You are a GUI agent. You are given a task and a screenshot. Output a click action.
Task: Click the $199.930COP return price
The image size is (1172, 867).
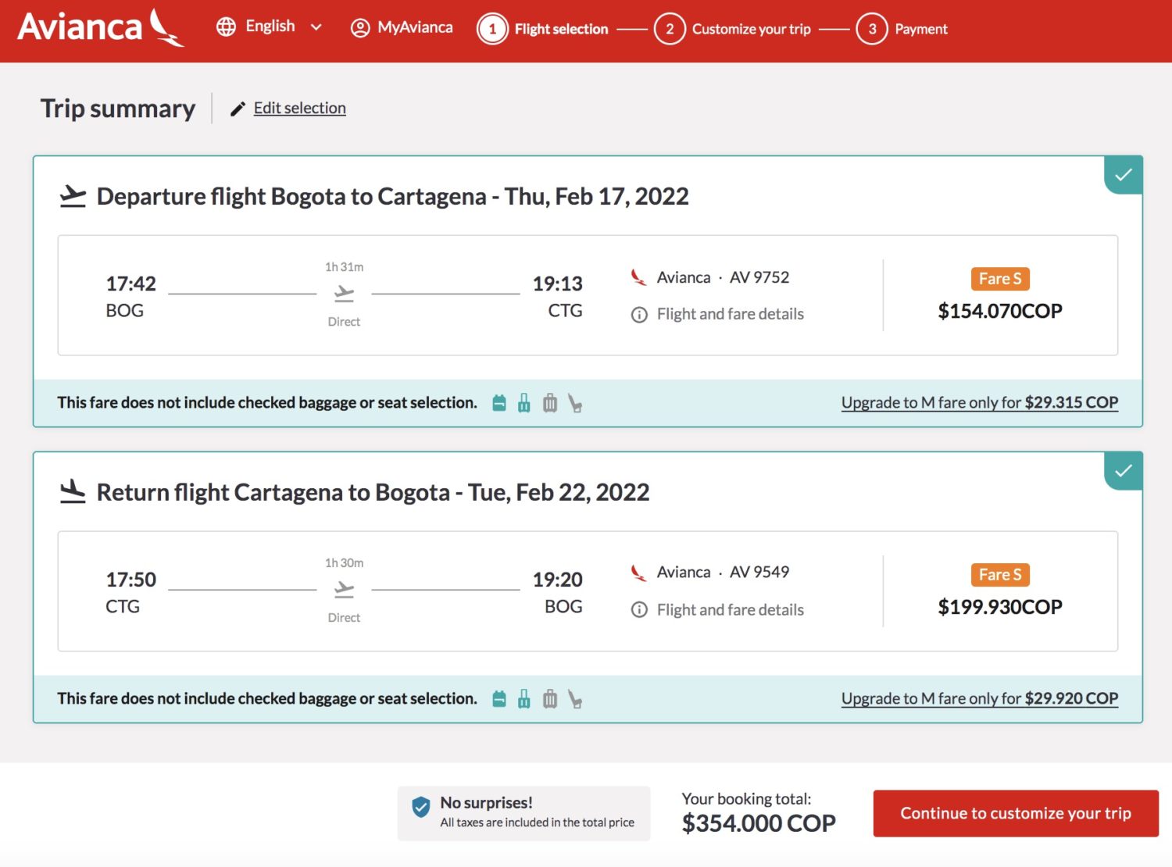click(x=1000, y=607)
